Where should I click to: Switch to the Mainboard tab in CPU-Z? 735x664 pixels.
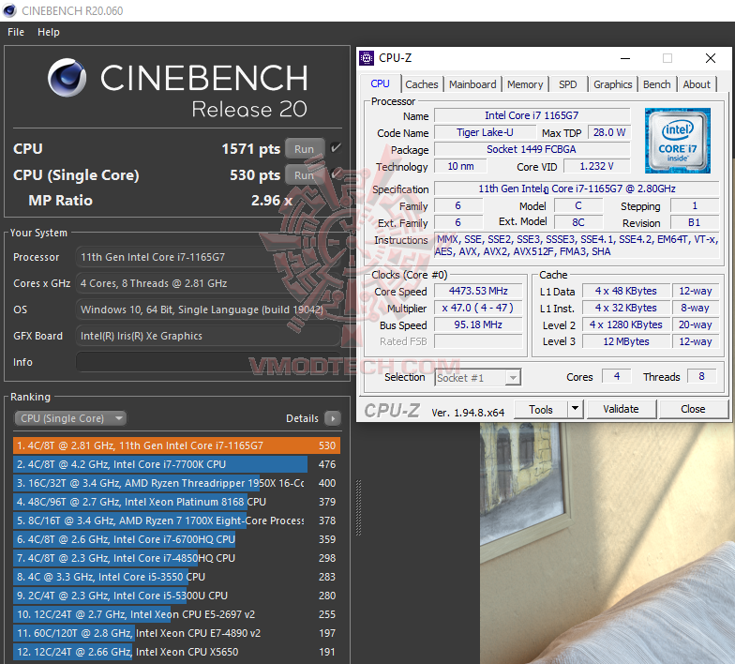point(472,84)
